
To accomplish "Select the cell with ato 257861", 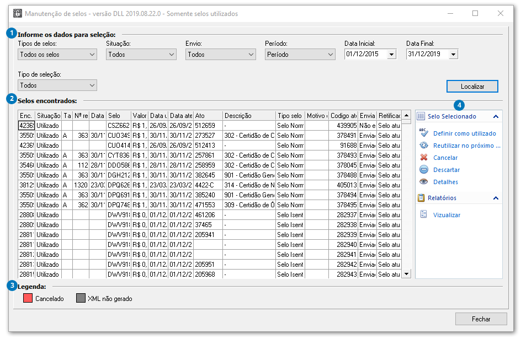I will click(208, 155).
